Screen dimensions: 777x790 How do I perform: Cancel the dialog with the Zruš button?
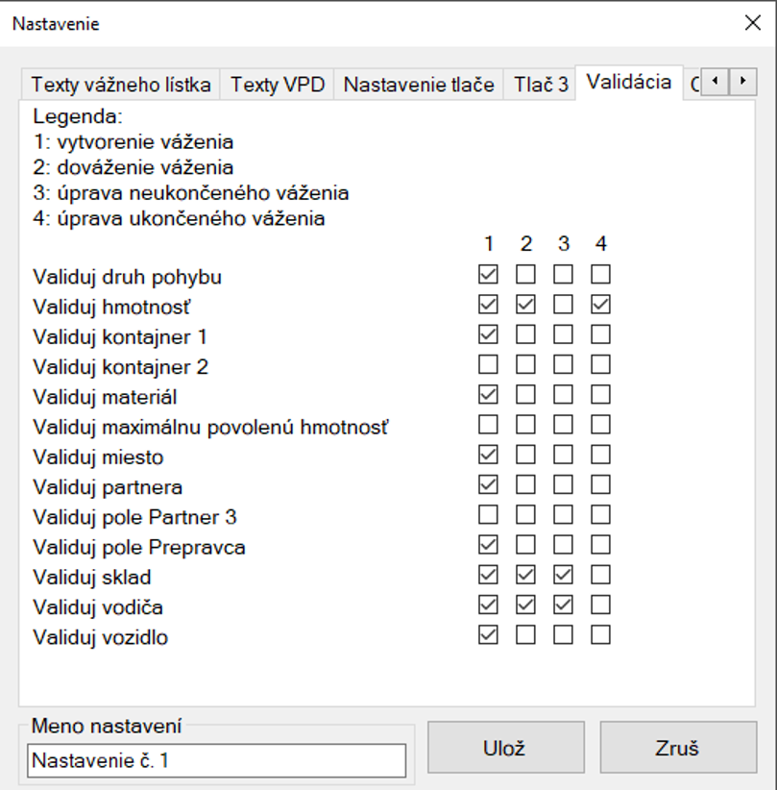pos(678,747)
